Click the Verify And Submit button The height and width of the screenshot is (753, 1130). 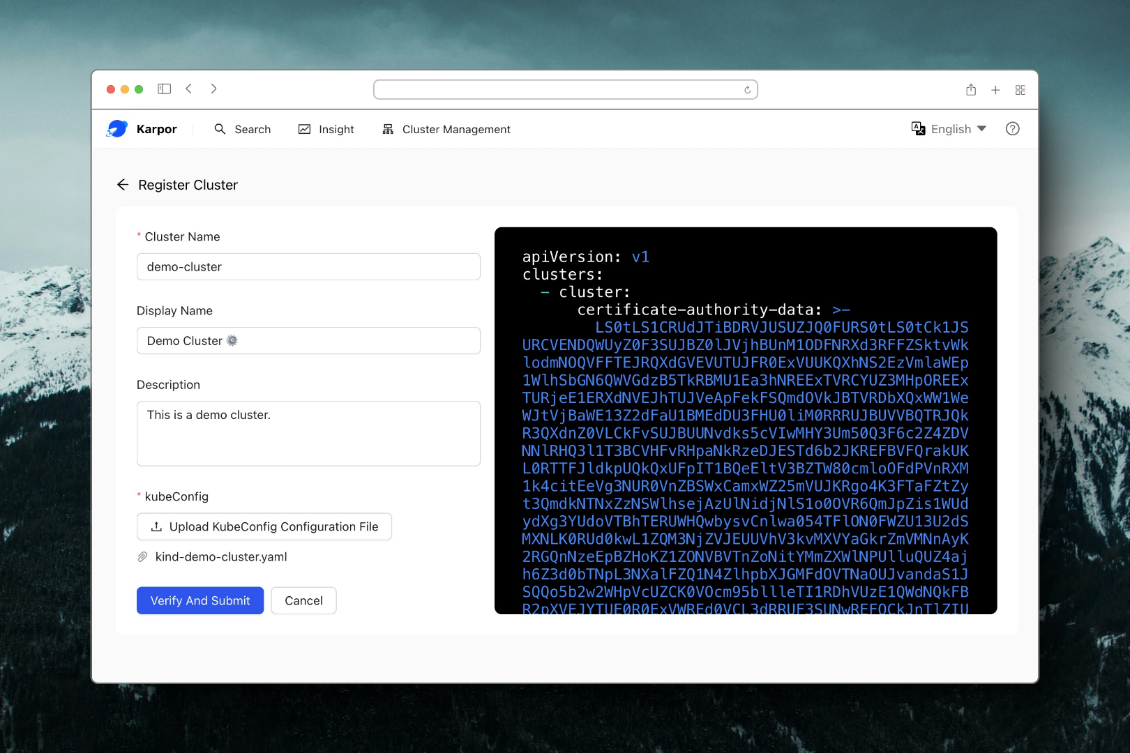click(200, 600)
